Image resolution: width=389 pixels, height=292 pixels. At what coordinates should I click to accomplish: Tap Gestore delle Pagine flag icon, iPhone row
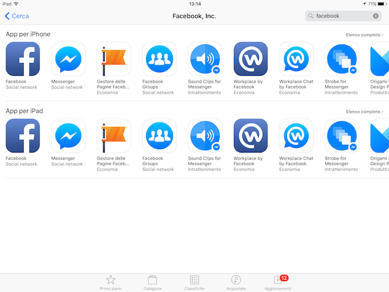coord(114,59)
